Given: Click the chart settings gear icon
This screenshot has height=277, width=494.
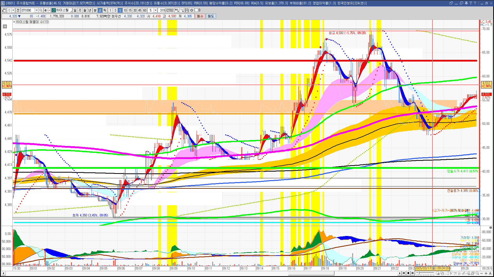Looking at the screenshot, I should [192, 10].
